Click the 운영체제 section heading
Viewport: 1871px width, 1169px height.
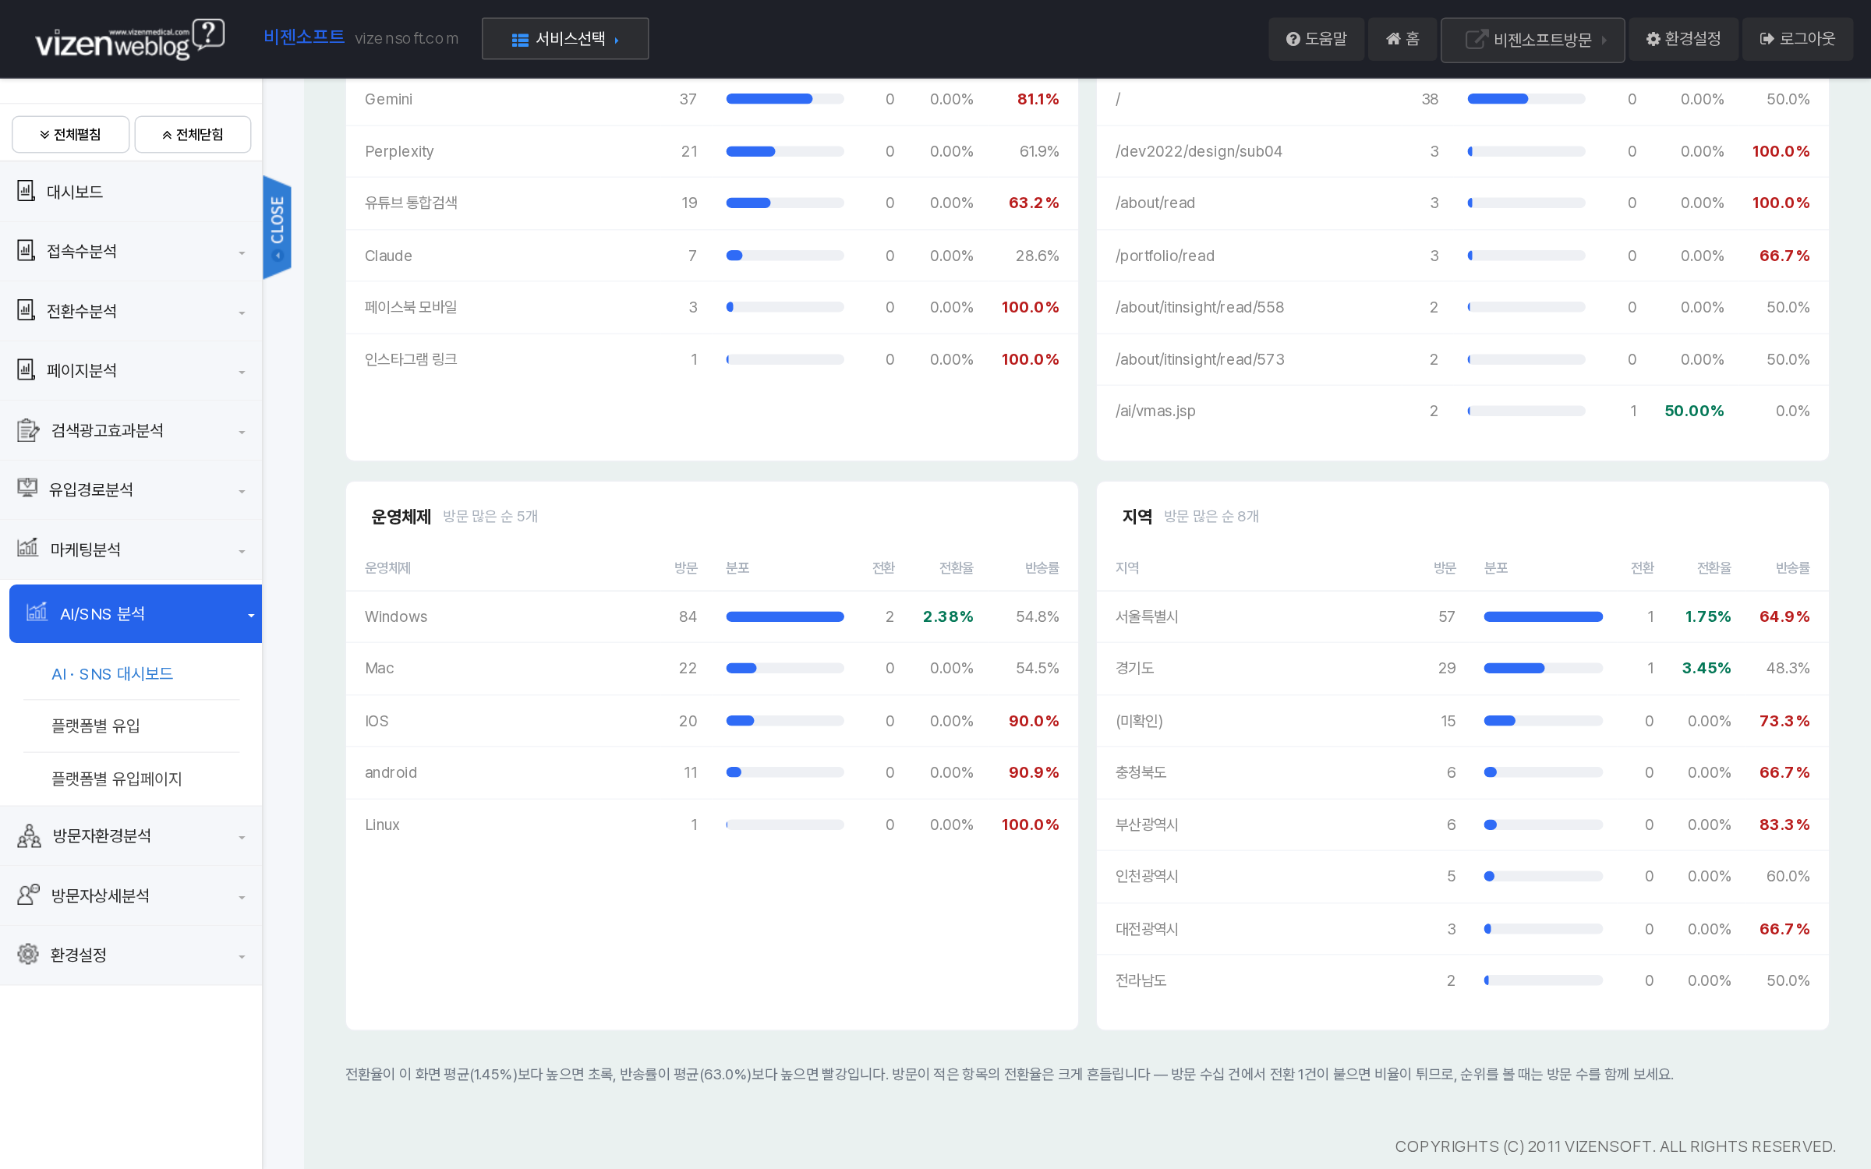pos(401,517)
